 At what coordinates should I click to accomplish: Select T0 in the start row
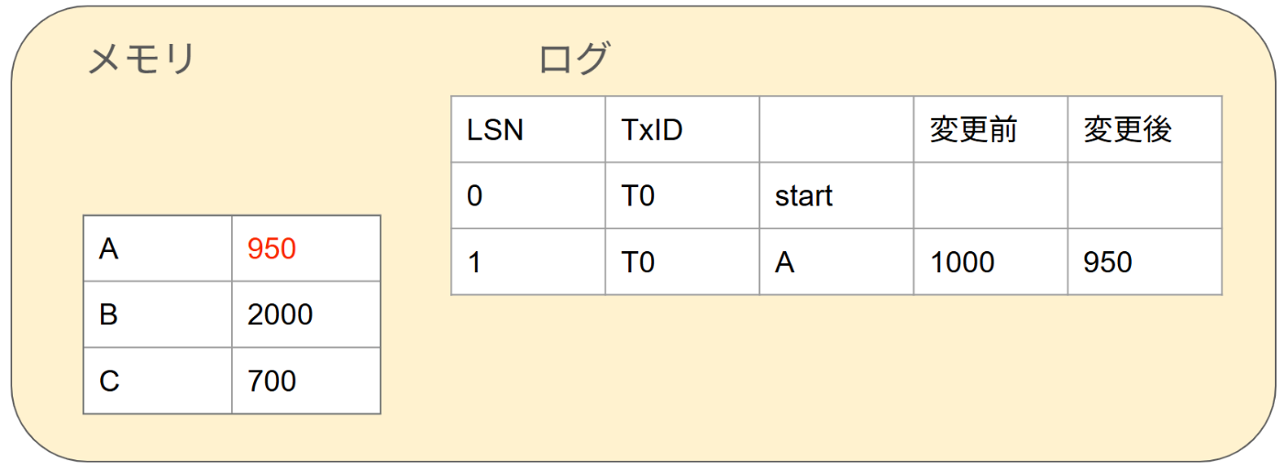click(x=637, y=196)
